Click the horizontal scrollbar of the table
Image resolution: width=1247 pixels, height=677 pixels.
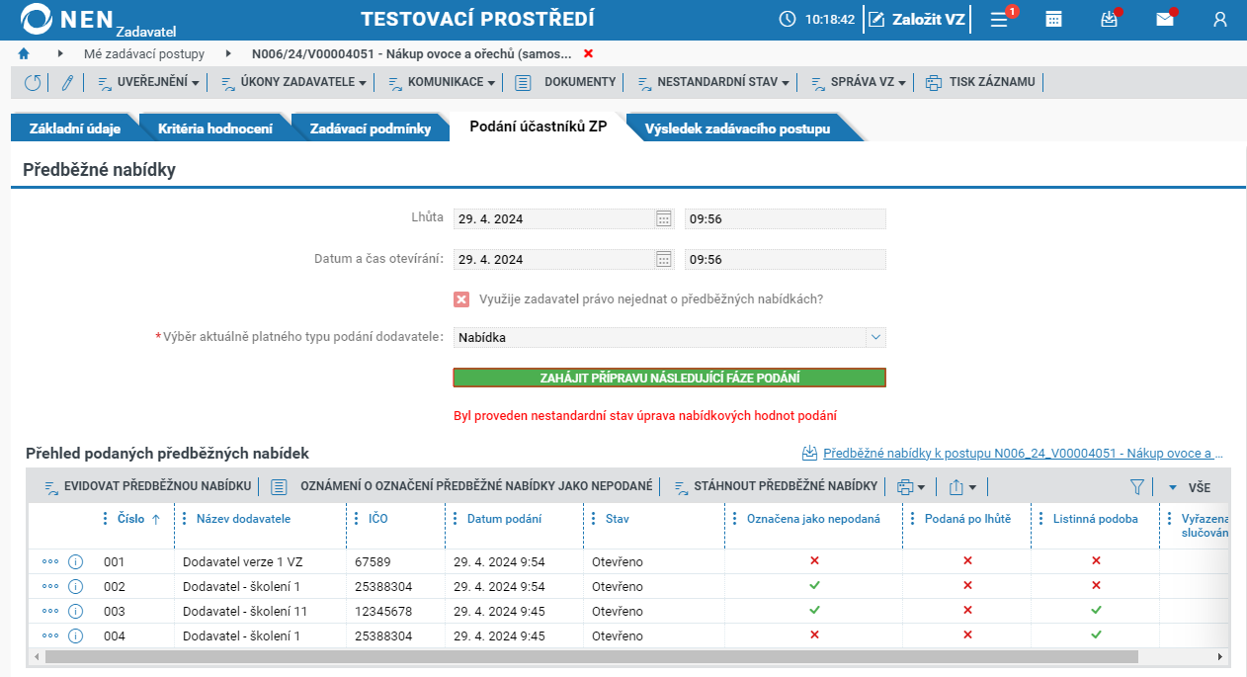pyautogui.click(x=591, y=656)
